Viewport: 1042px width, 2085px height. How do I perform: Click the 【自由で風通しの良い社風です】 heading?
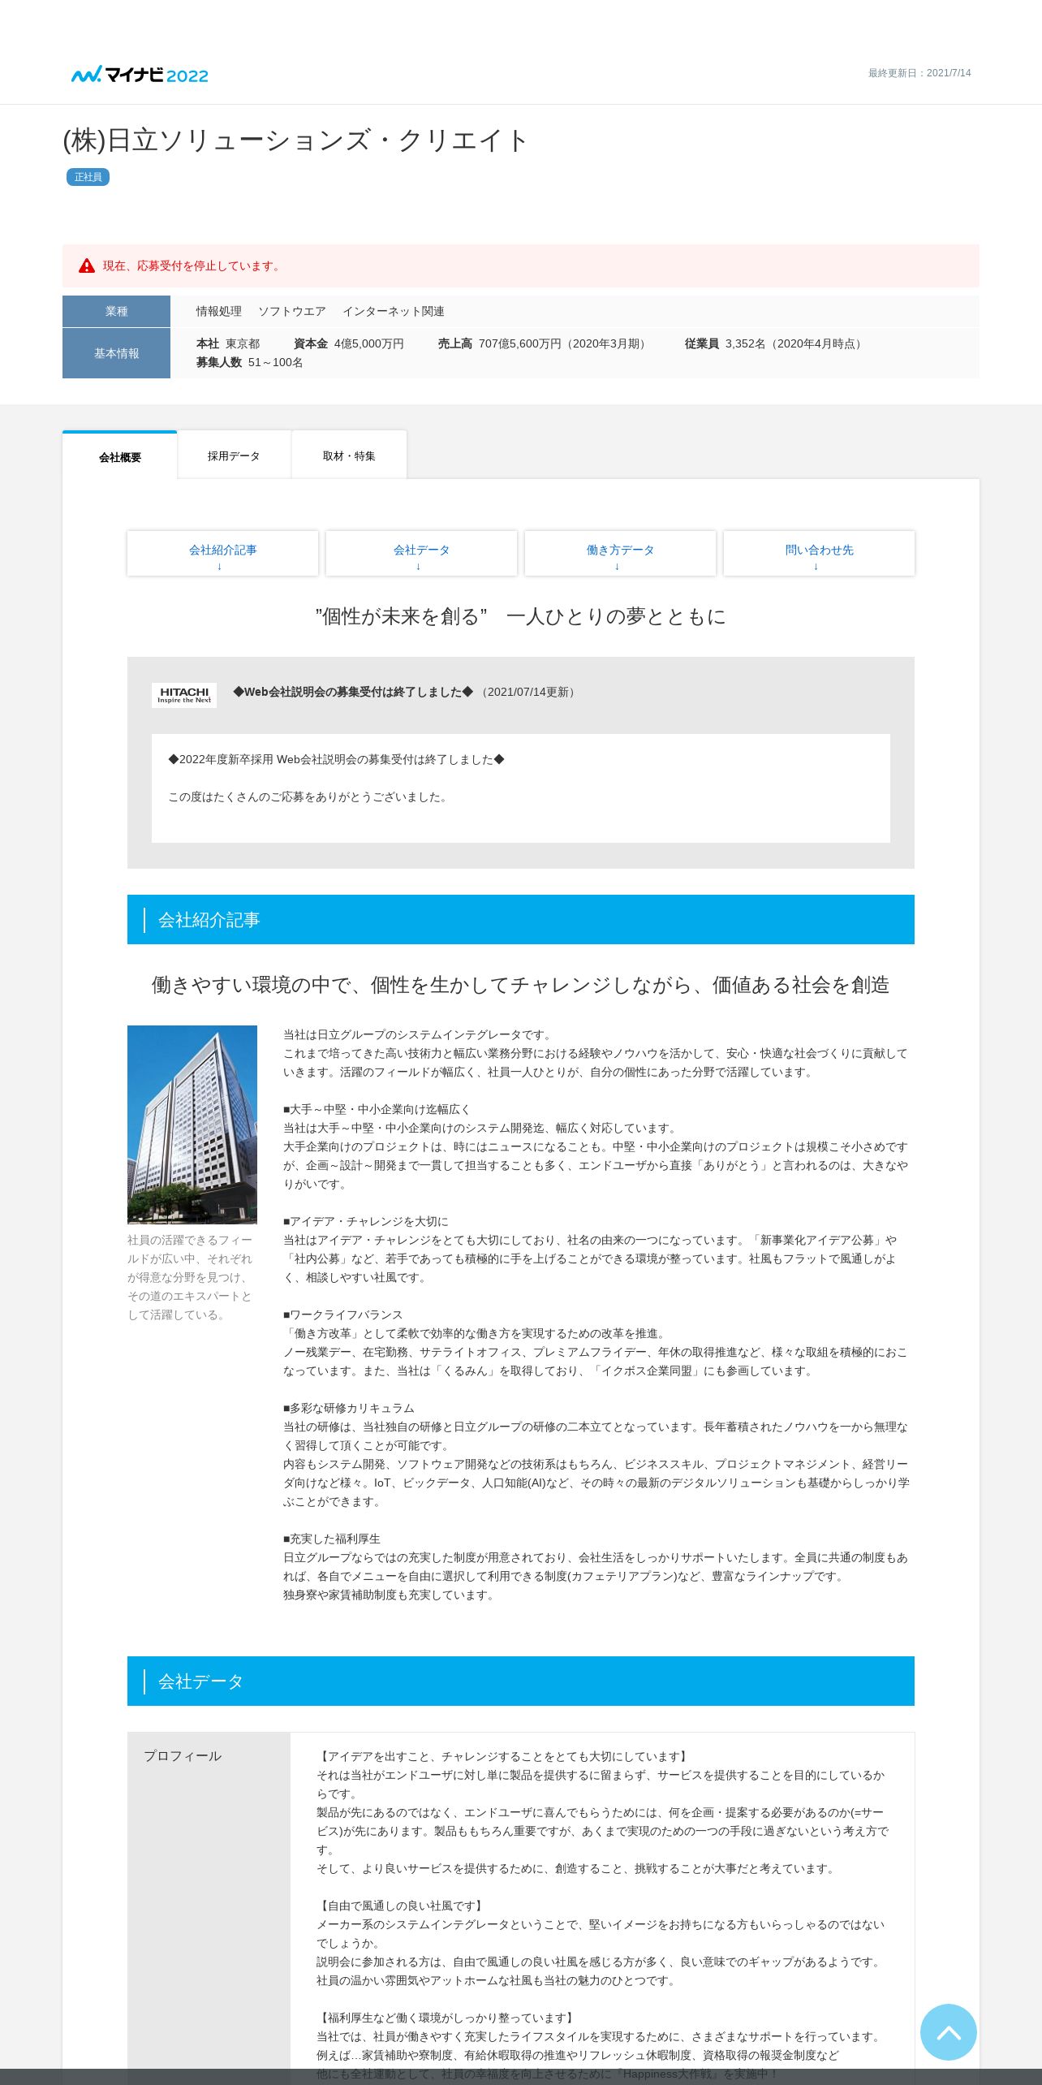point(402,1906)
